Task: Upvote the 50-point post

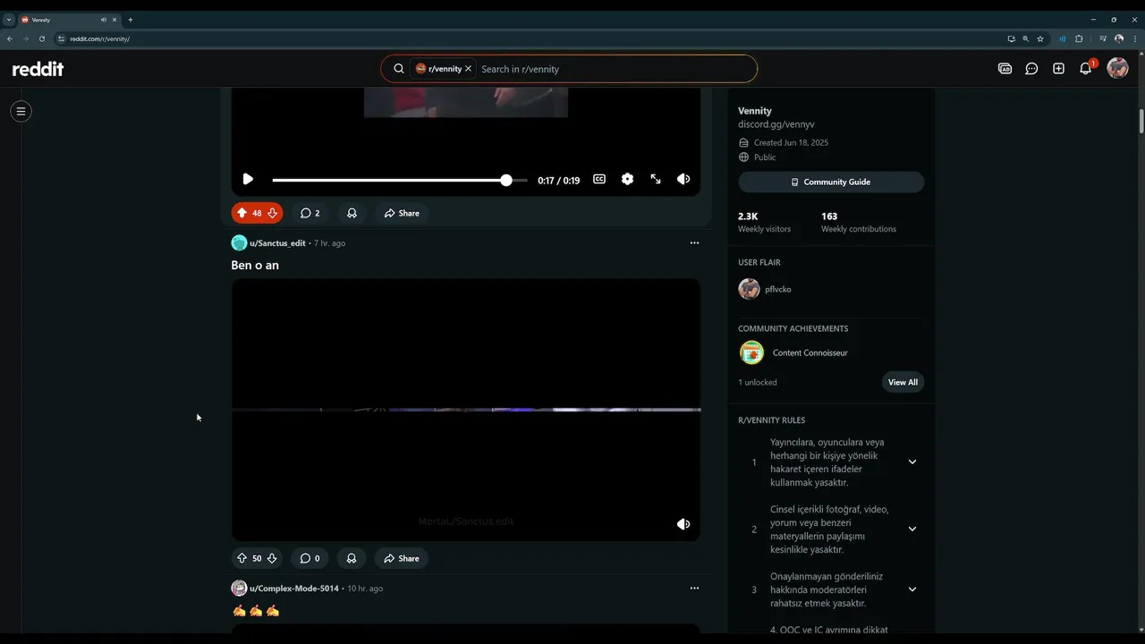Action: [x=242, y=558]
